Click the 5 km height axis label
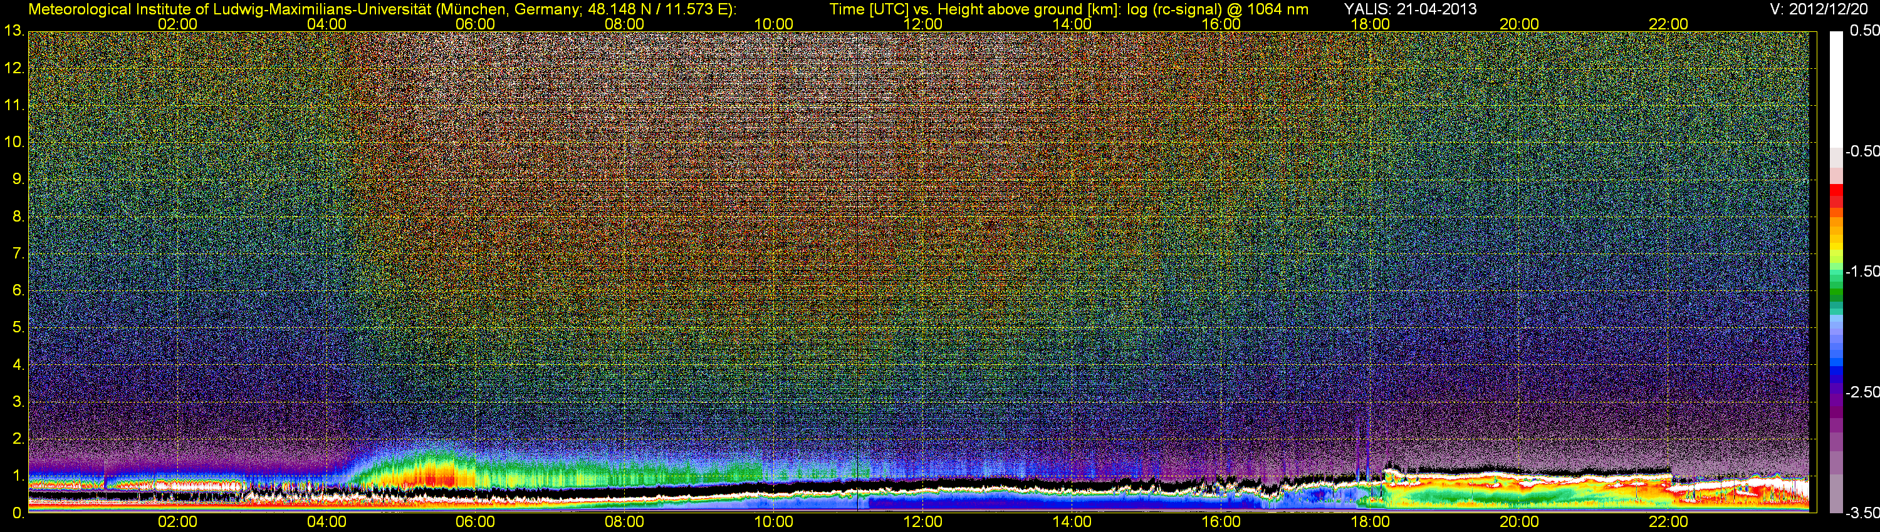Screen dimensions: 1880x532 18,327
